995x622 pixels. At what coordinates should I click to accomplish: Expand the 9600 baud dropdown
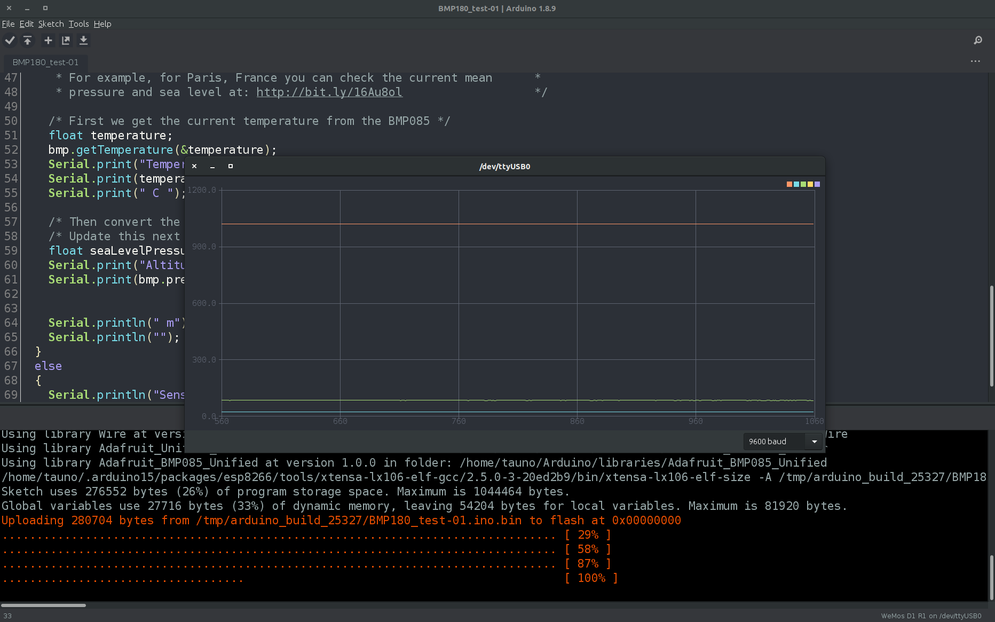tap(814, 442)
